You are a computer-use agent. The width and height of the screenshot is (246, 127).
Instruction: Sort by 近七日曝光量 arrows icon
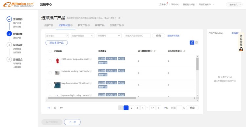click(154, 51)
